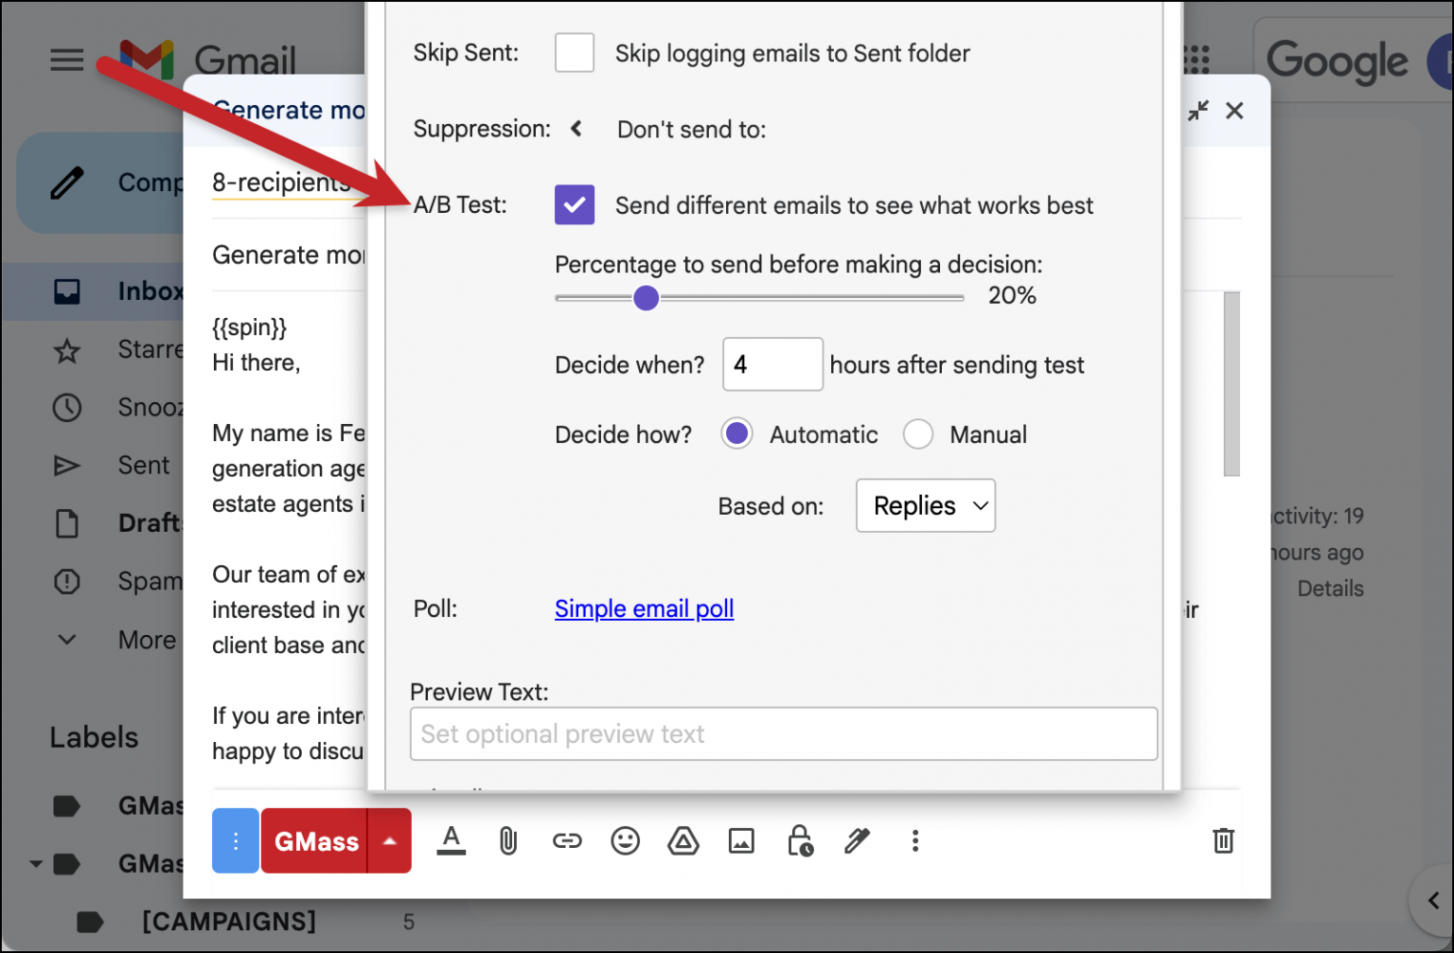The width and height of the screenshot is (1454, 953).
Task: Open Gmail's main navigation menu
Action: pyautogui.click(x=66, y=60)
